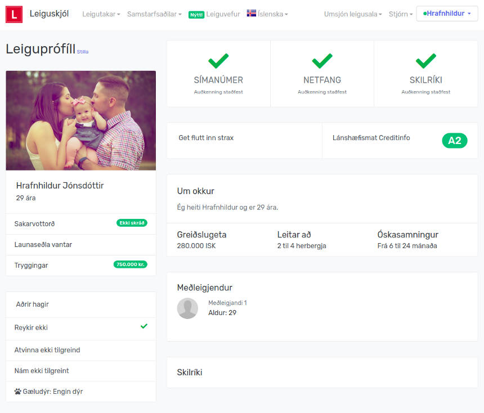Click the Aðrir hagir heading
484x413 pixels.
pyautogui.click(x=33, y=304)
